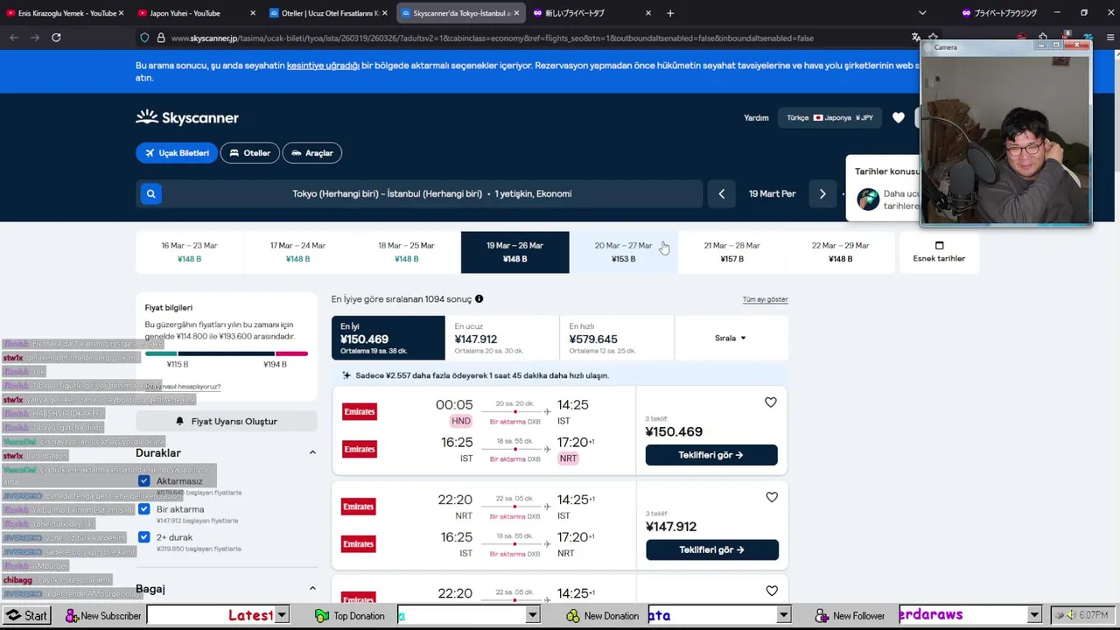Click the blue search magnifier icon
The width and height of the screenshot is (1120, 630).
pos(150,194)
